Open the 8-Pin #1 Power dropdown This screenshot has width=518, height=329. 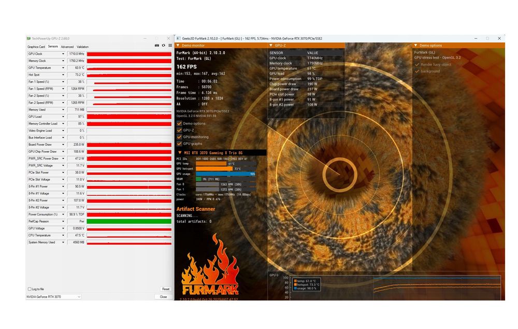point(63,187)
